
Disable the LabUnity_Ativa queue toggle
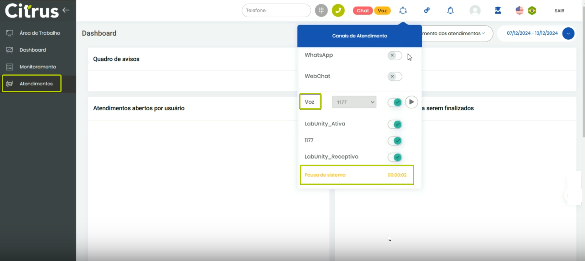point(395,124)
